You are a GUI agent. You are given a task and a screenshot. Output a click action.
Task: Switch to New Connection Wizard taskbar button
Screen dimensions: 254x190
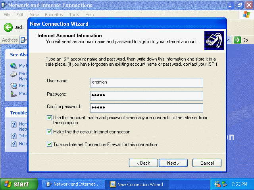(x=137, y=184)
